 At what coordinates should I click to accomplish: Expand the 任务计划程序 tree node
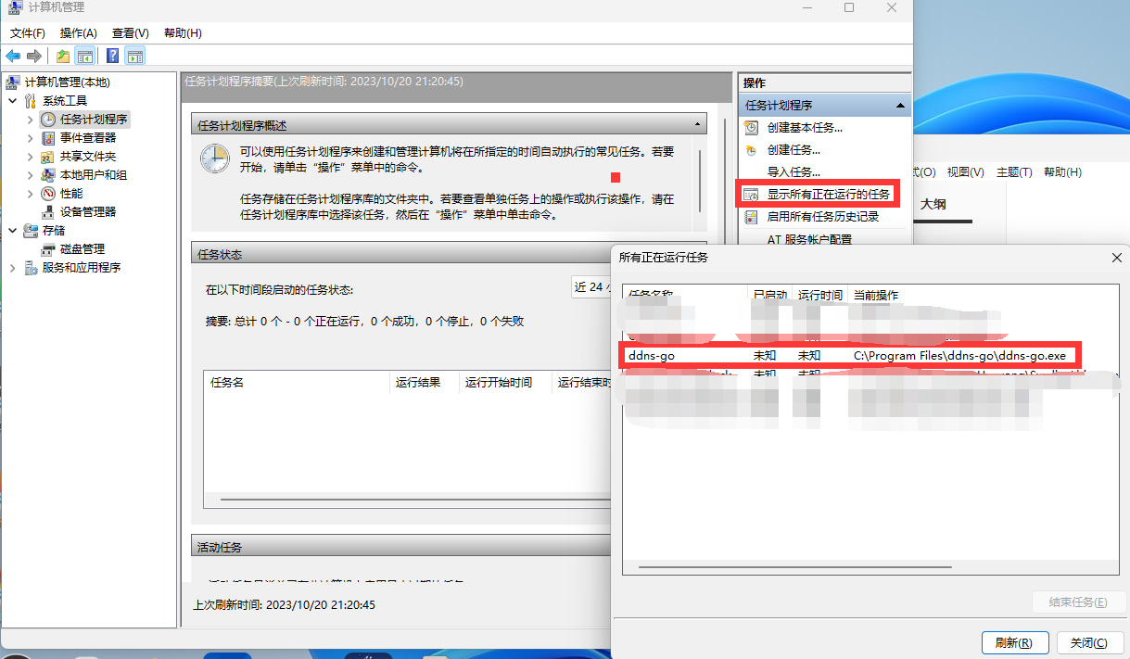[x=31, y=120]
